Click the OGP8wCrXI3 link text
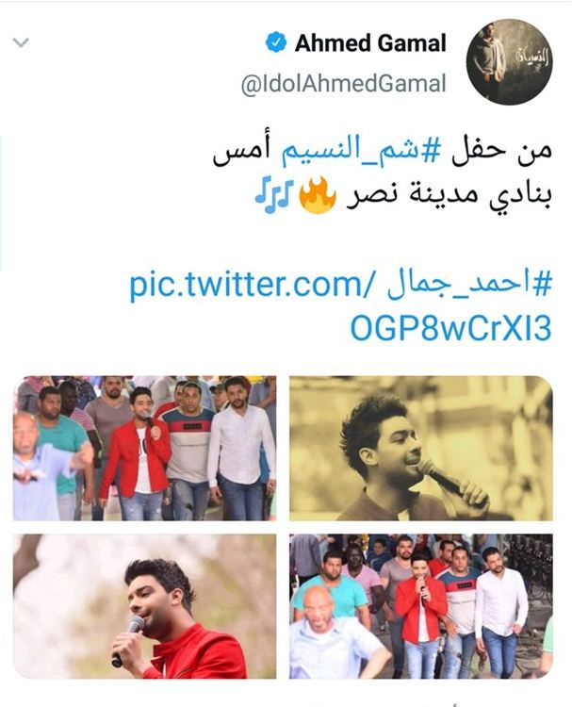This screenshot has width=572, height=707. point(450,328)
